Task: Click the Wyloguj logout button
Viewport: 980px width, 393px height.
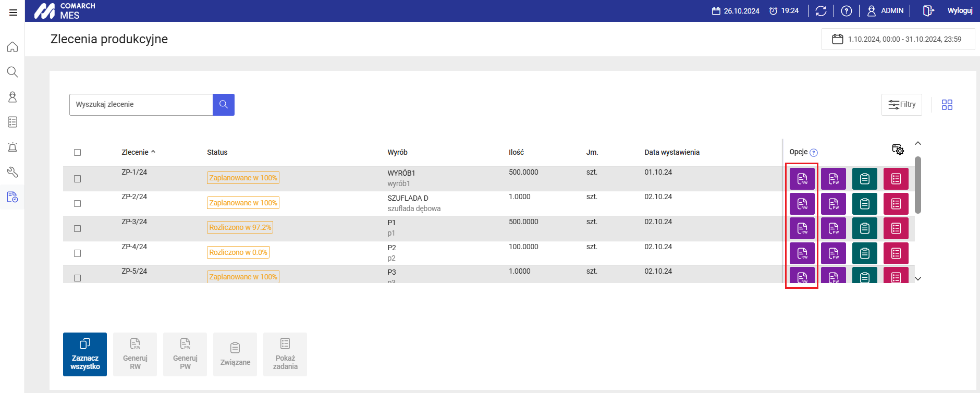Action: 948,11
